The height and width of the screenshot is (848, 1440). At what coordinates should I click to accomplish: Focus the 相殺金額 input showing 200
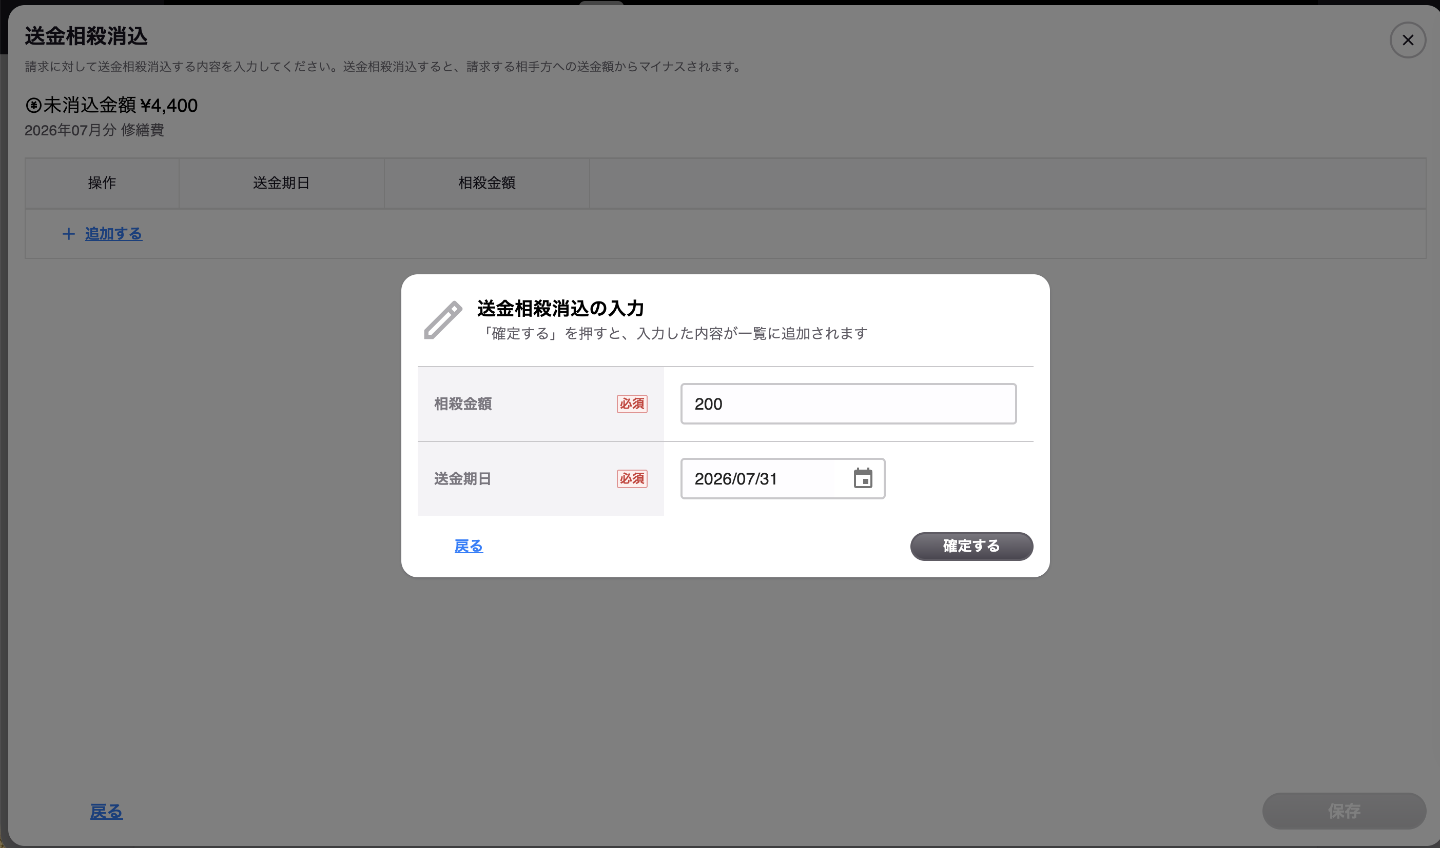[848, 404]
